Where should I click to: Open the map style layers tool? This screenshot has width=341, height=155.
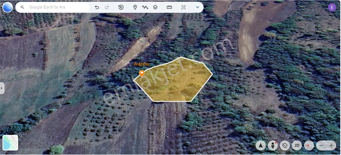(x=155, y=7)
